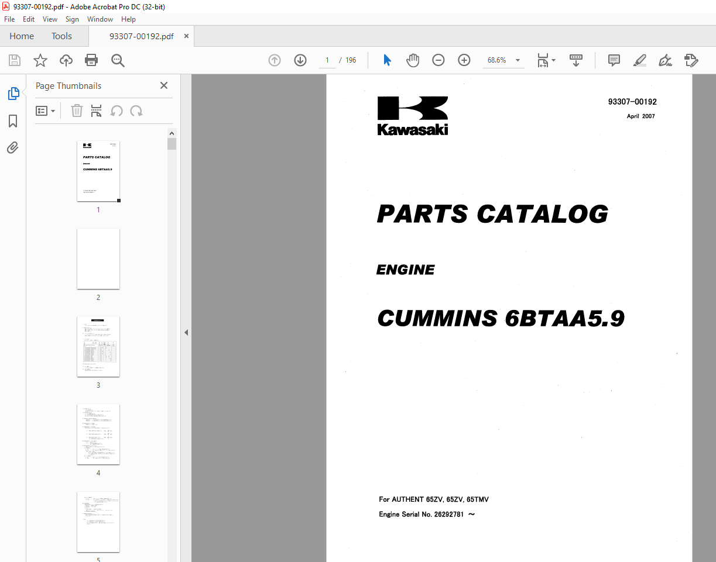
Task: Open Page Thumbnails sidebar icon
Action: pos(13,94)
